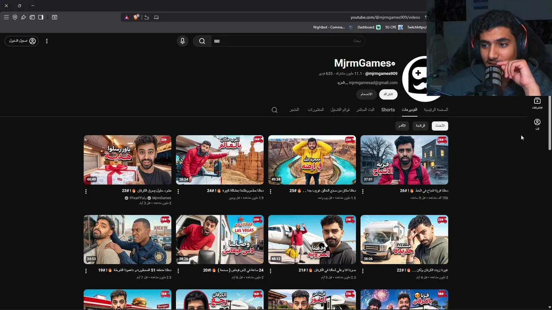Open options menu for video #25
Screen dimensions: 552x310
(x=270, y=191)
